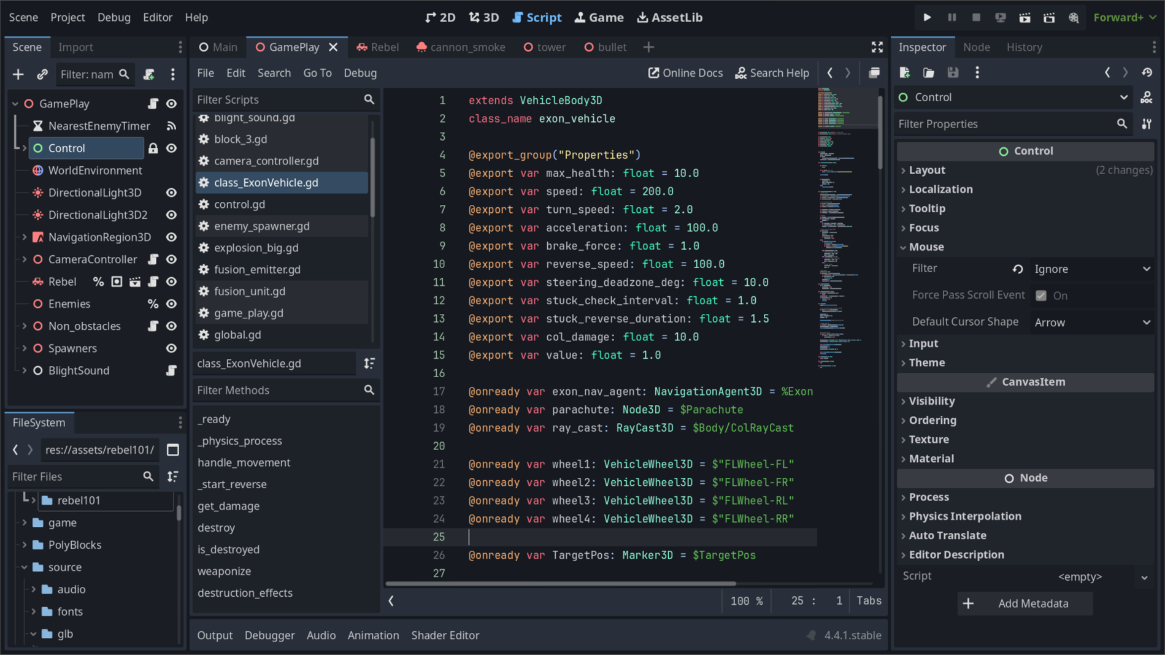
Task: Open the script attached to GamePlay node
Action: tap(153, 104)
